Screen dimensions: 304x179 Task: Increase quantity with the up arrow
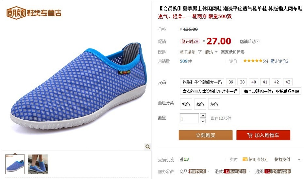coord(203,116)
